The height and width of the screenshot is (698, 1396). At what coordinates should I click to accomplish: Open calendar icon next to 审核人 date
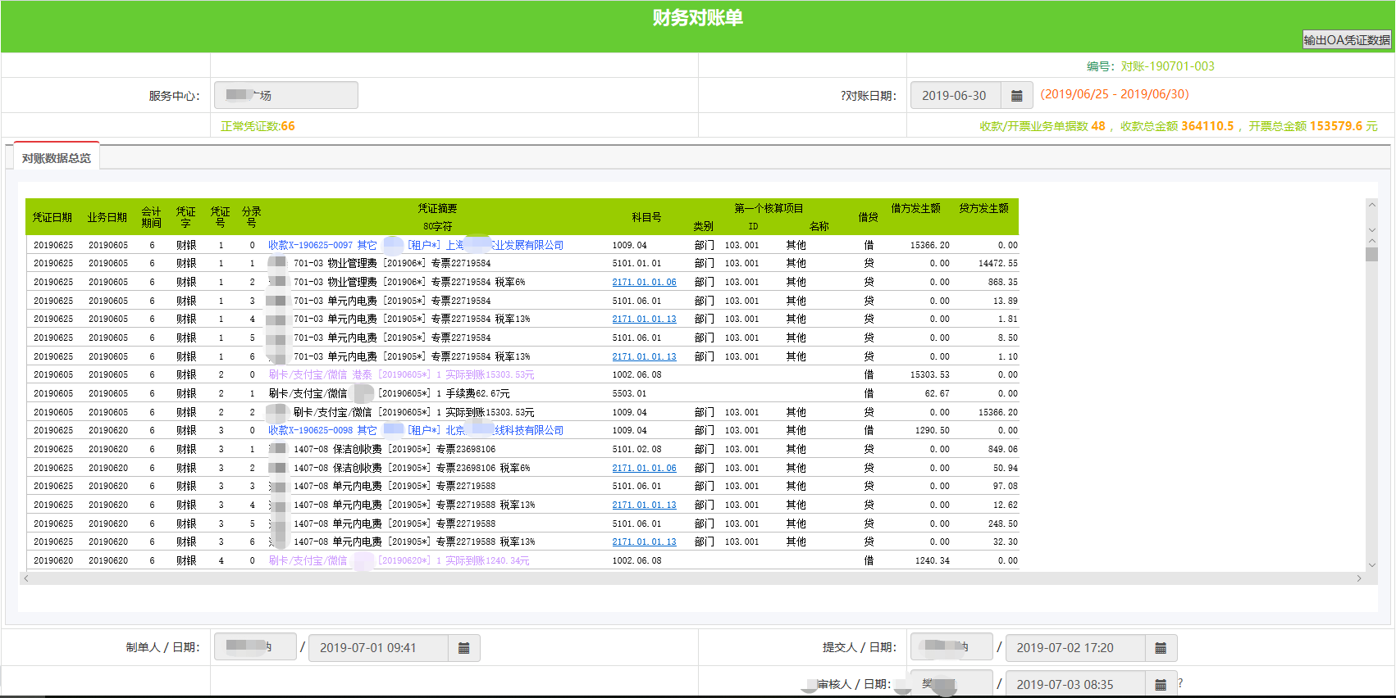[x=1160, y=684]
